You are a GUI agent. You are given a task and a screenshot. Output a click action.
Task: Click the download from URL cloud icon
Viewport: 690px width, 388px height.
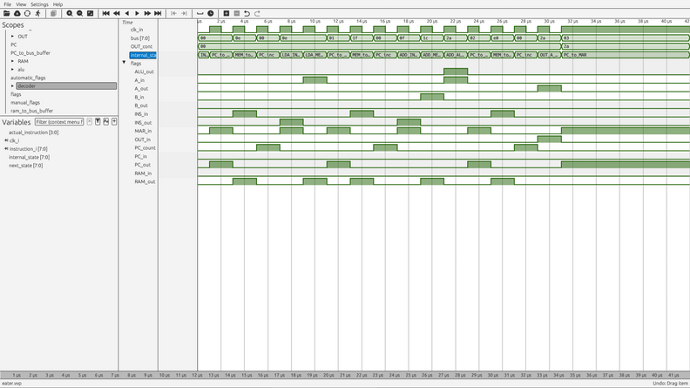[x=17, y=13]
